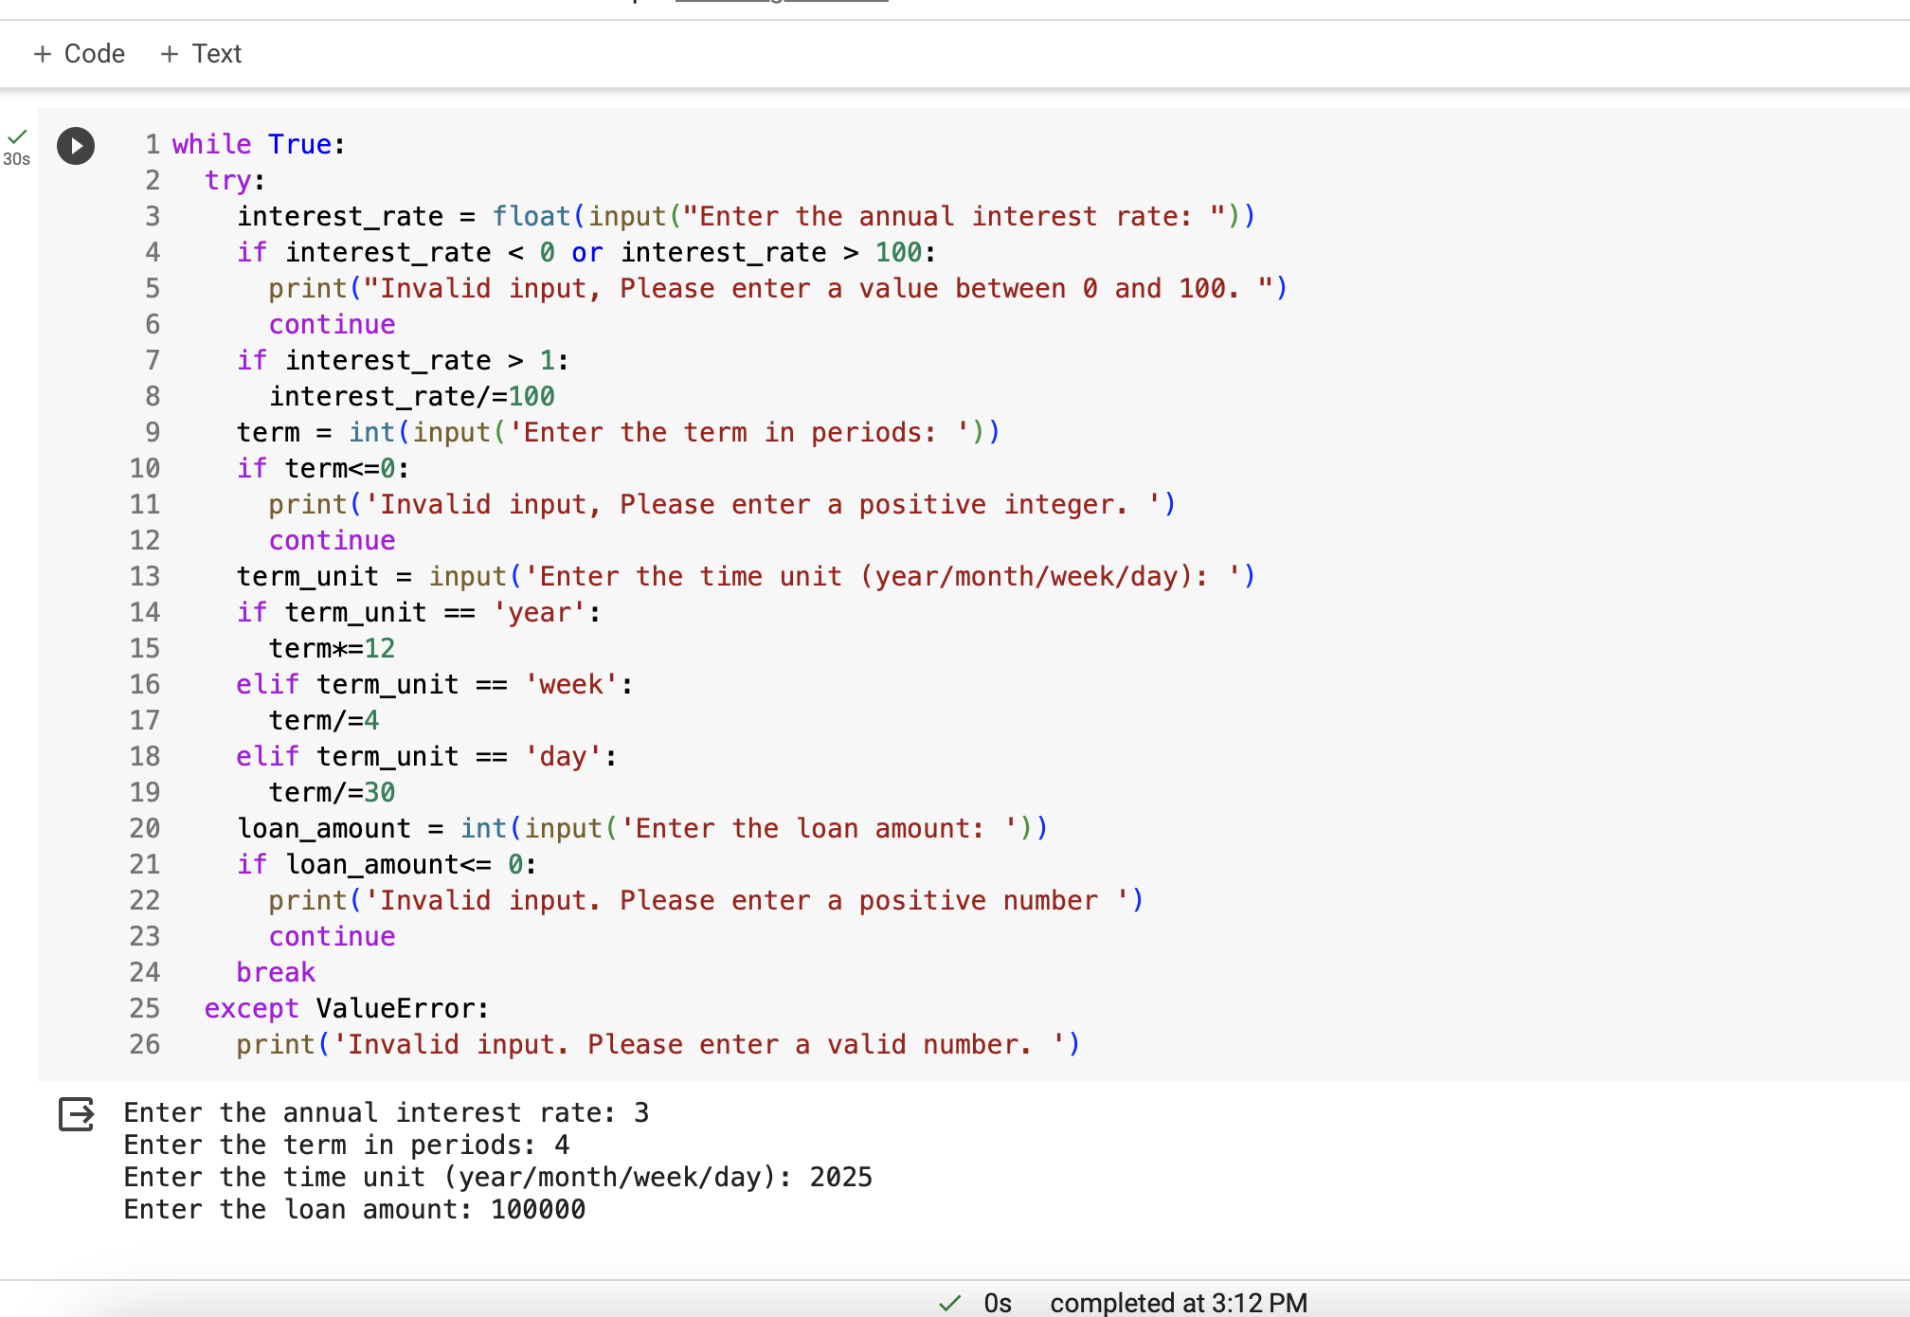Click "elif term_unit == 'day'" line
Screen dimensions: 1910x1317
(x=427, y=756)
